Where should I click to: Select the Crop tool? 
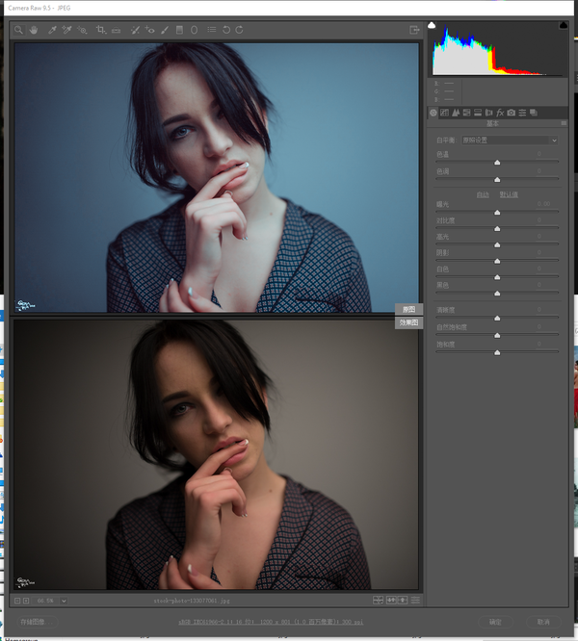click(x=100, y=30)
